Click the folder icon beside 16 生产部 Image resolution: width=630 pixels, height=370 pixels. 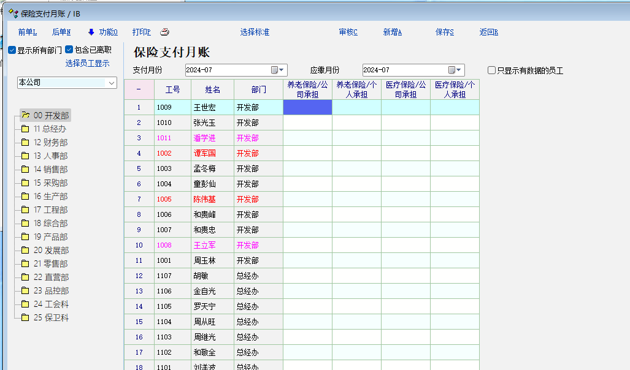(25, 196)
